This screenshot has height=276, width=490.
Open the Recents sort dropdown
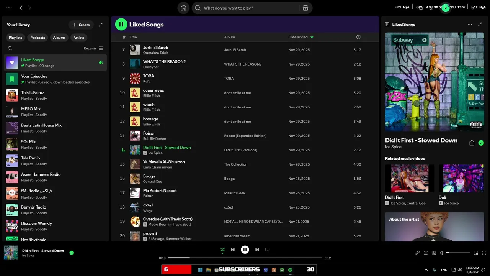pos(93,48)
